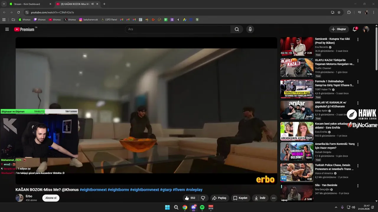
Task: Close the Kick Dashboard tab
Action: coord(50,4)
